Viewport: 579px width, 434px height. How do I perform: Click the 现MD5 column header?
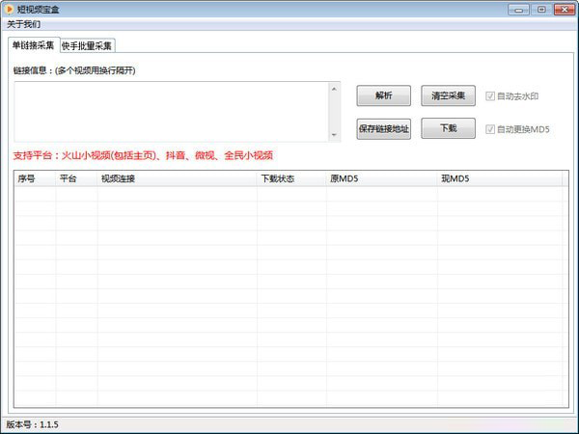[499, 178]
